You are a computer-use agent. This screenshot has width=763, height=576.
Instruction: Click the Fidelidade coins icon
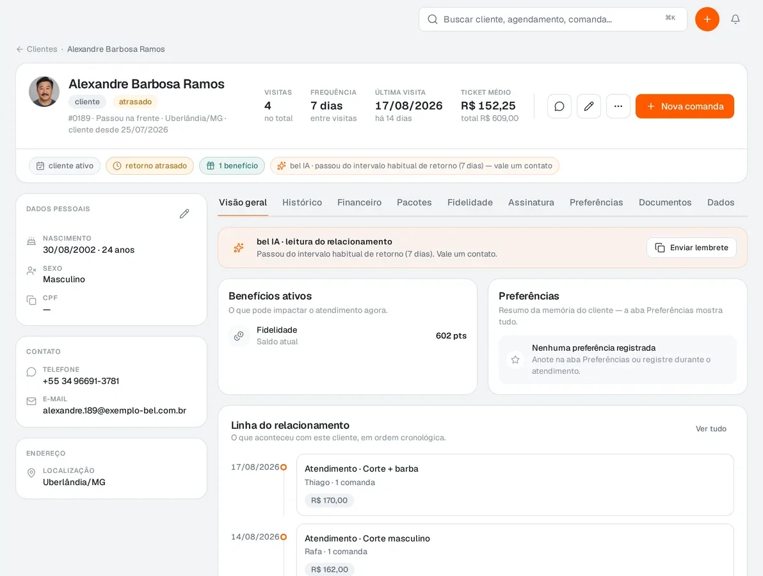238,335
